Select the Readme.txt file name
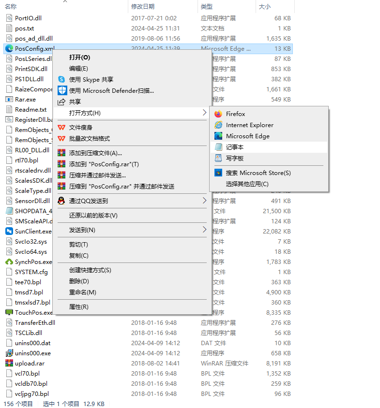 pos(31,110)
